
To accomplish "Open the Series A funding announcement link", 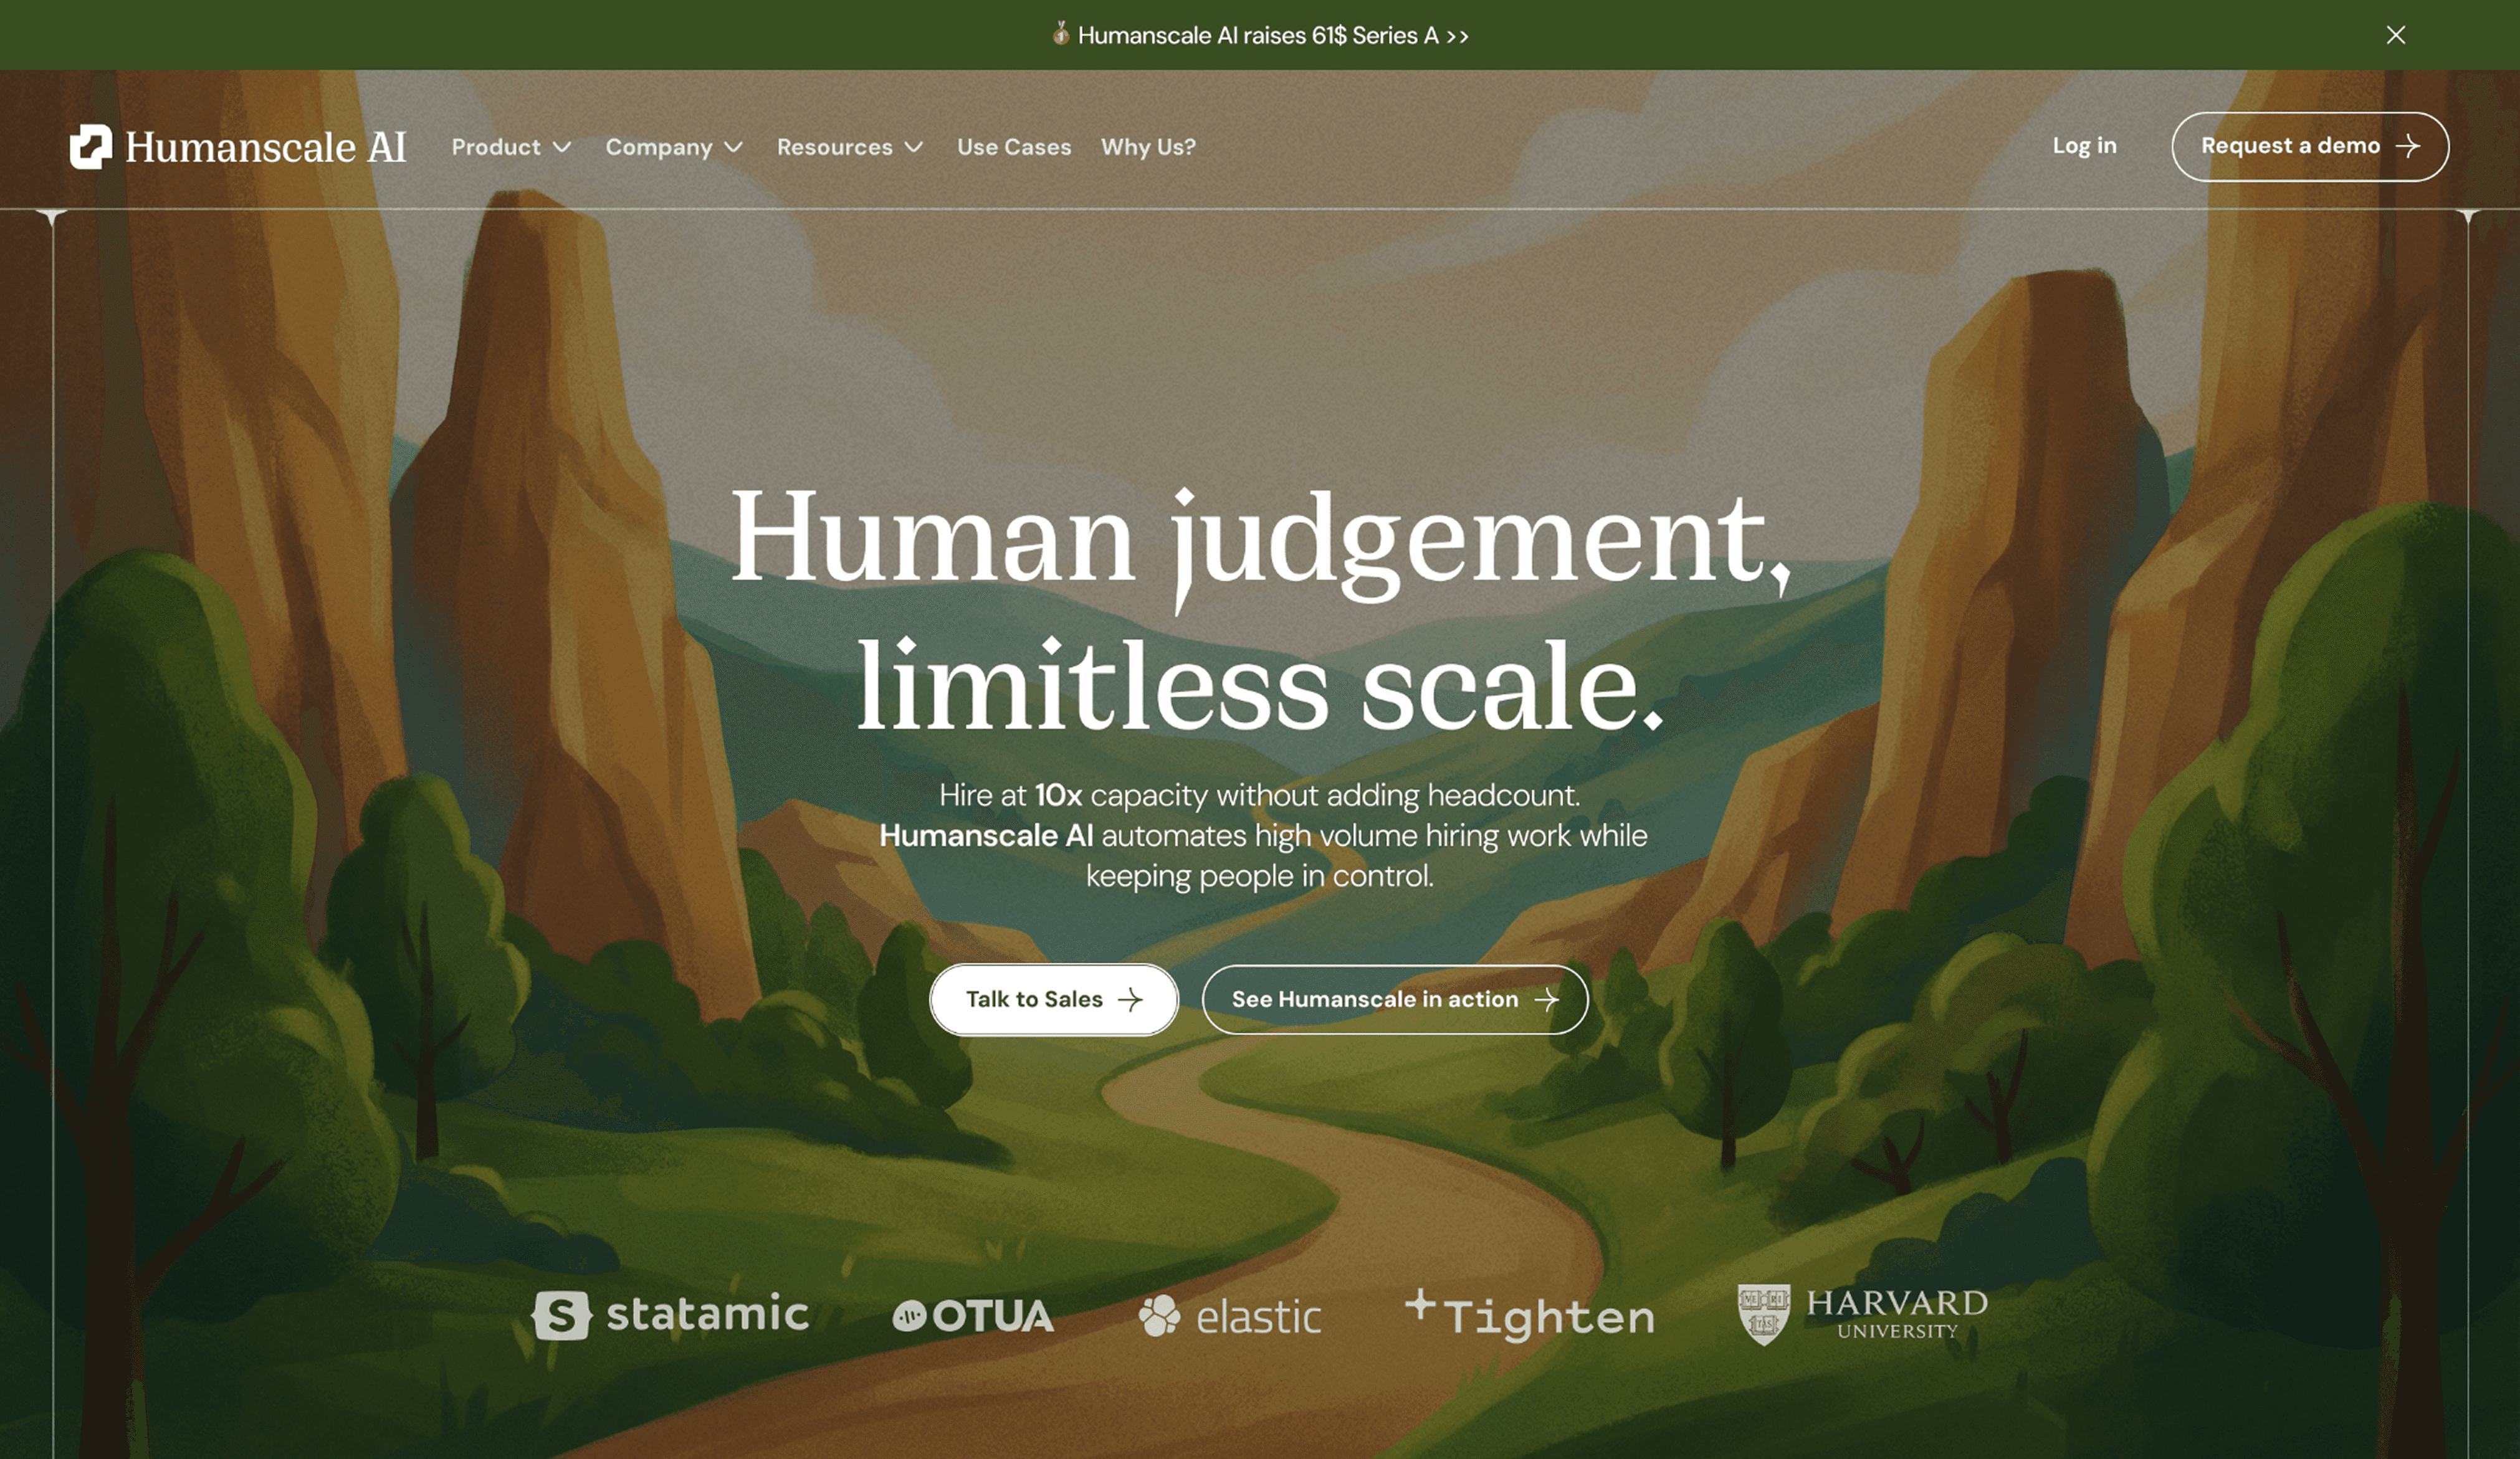I will pos(1272,36).
